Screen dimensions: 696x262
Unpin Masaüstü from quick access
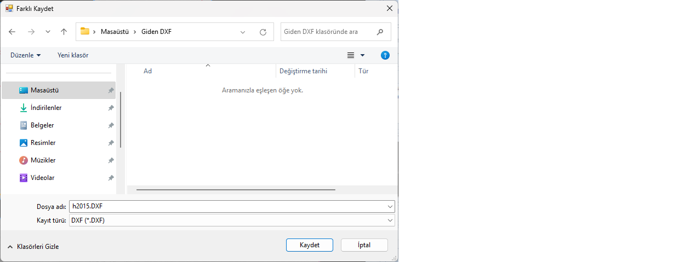click(x=111, y=90)
